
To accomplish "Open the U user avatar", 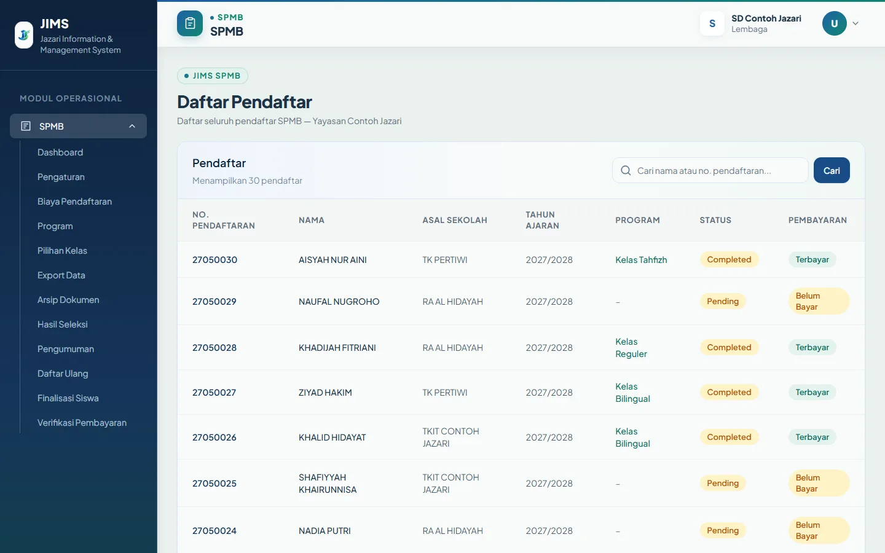I will (835, 23).
